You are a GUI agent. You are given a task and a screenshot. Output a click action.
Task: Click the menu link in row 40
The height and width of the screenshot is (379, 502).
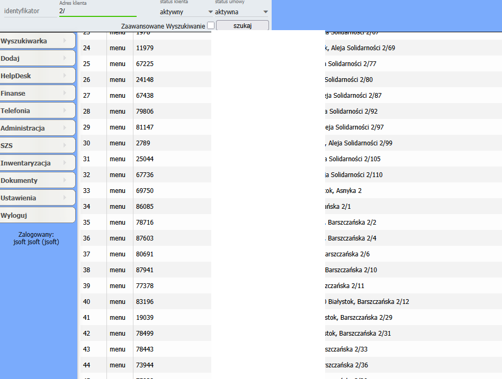coord(118,302)
